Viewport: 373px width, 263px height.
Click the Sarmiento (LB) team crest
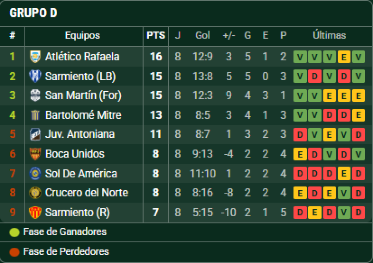pos(35,76)
